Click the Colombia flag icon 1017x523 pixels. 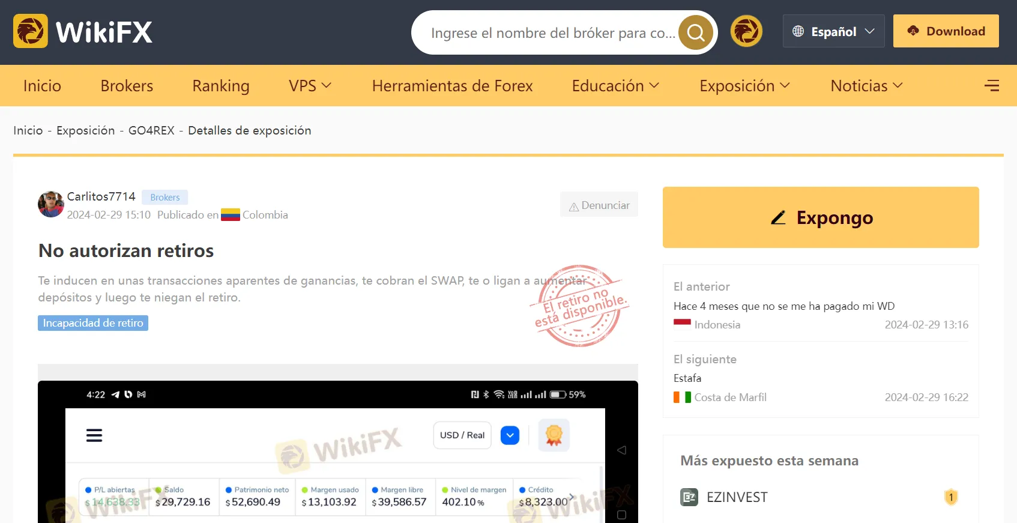point(231,215)
